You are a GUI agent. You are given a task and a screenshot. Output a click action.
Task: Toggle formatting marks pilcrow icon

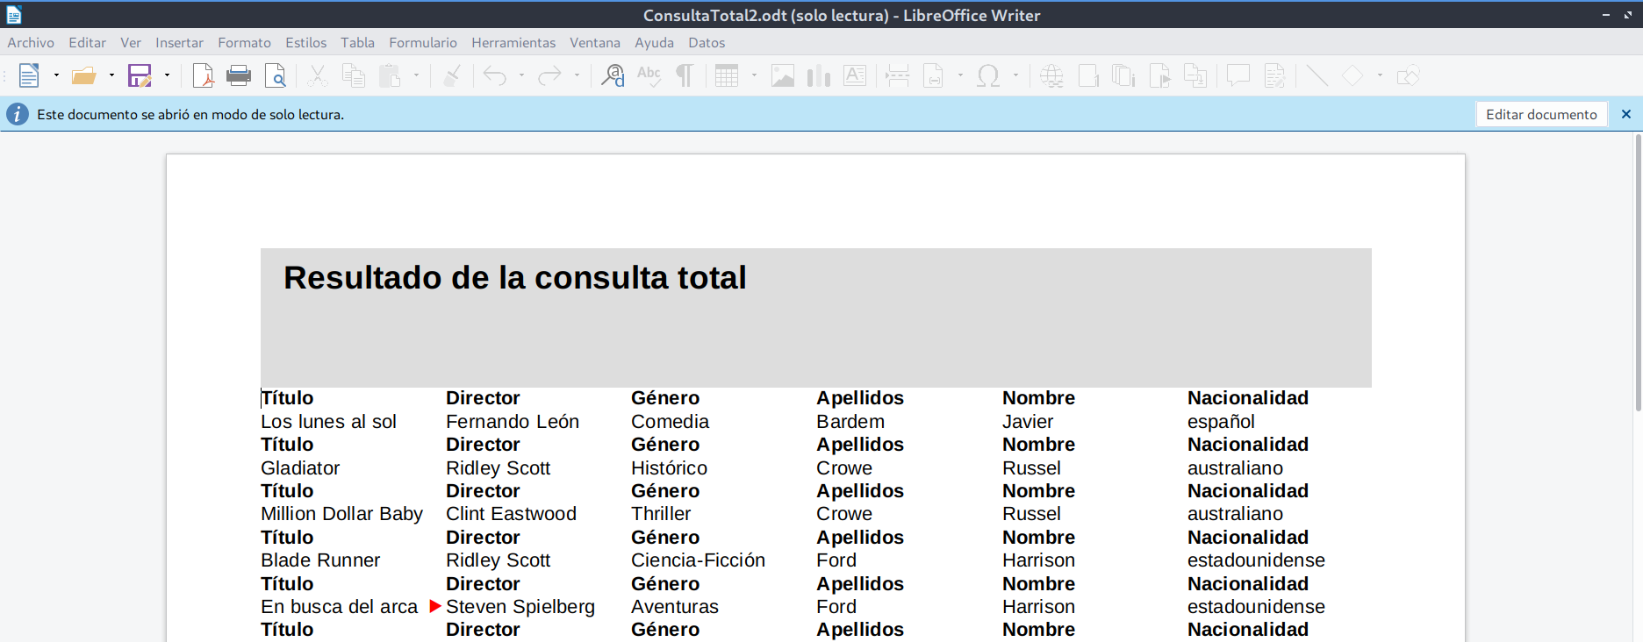click(x=685, y=76)
